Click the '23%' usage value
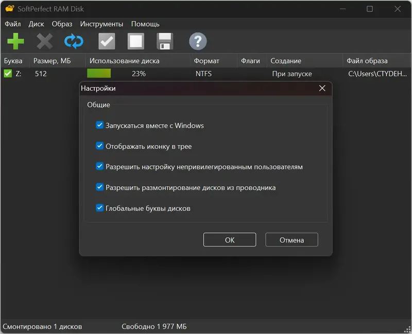 [139, 74]
